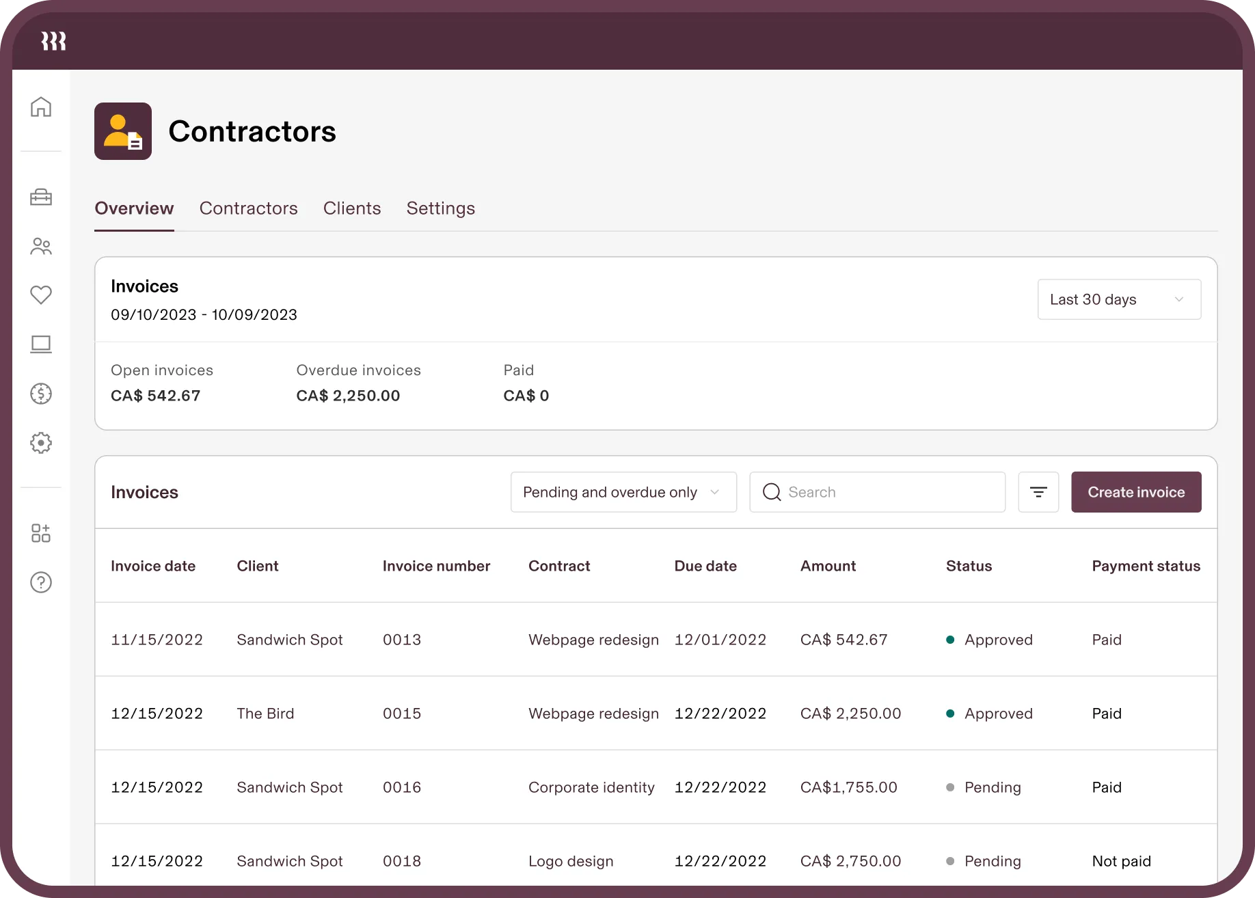Click Paid CA$ 0 value
This screenshot has height=898, width=1255.
(526, 396)
